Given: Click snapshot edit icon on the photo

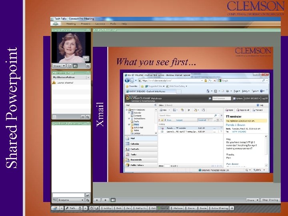Looking at the screenshot, I should point(86,58).
